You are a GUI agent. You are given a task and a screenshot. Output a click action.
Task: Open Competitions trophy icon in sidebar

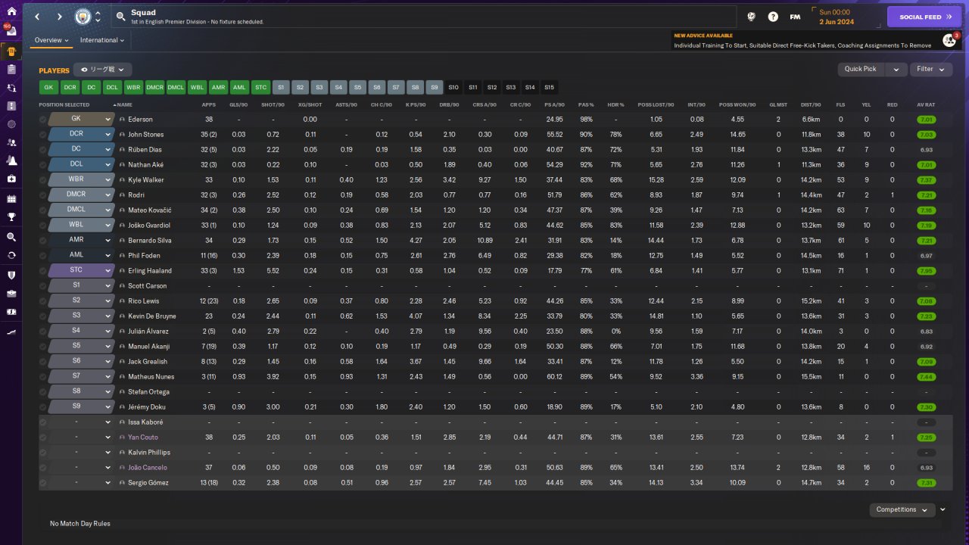click(x=11, y=217)
